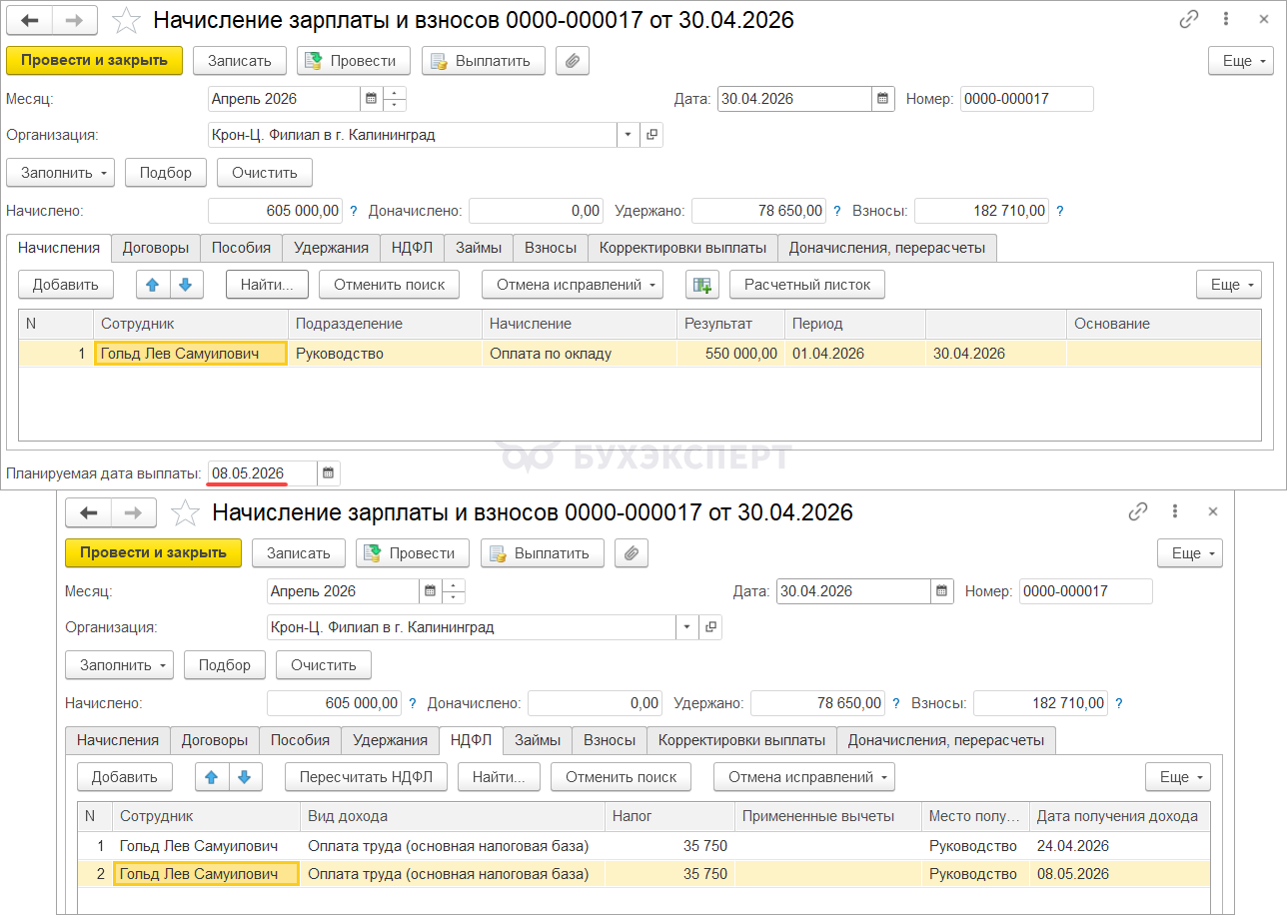
Task: Click Провести button in lower window
Action: click(x=413, y=553)
